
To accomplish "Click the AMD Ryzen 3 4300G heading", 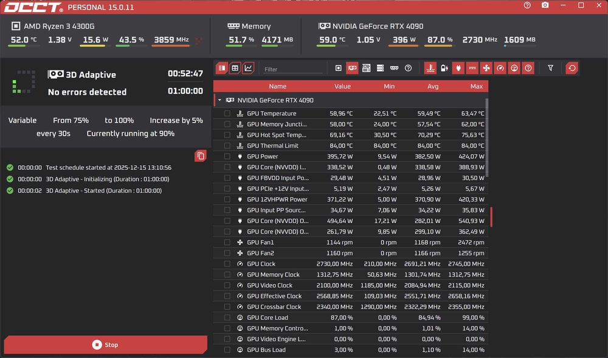I will [59, 26].
